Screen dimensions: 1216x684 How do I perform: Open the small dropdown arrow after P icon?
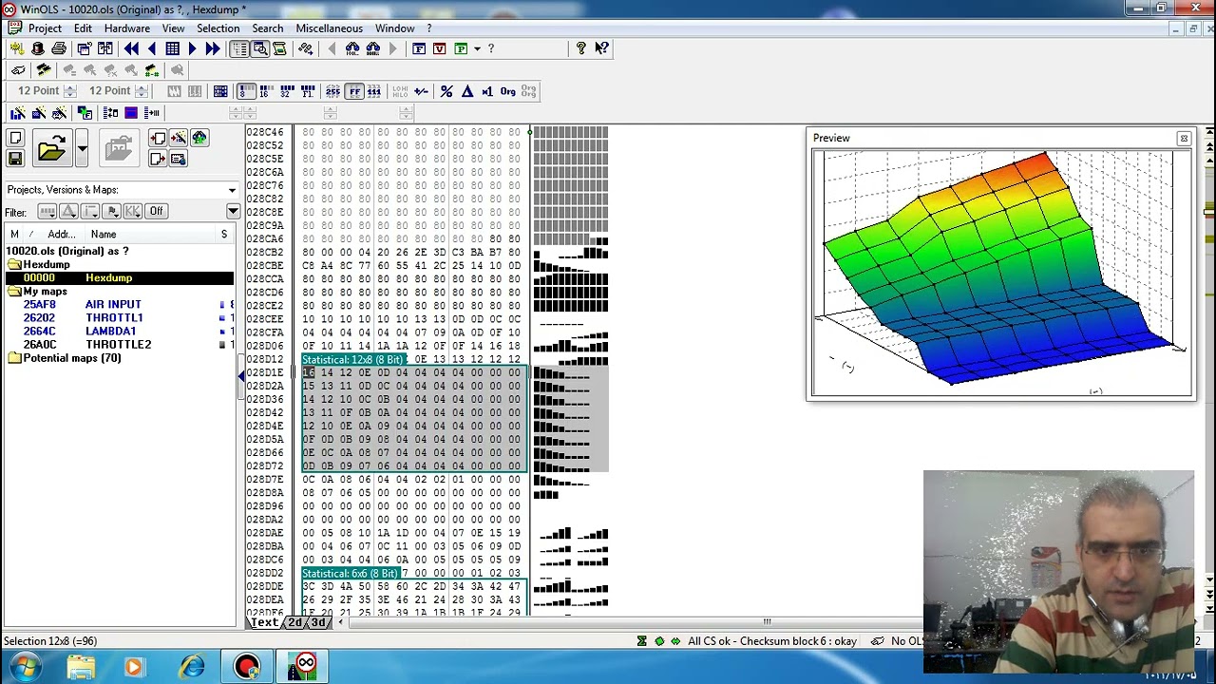point(477,48)
